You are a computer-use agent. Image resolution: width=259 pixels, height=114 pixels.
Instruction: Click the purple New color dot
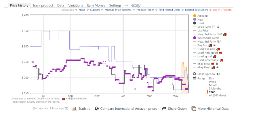[195, 19]
